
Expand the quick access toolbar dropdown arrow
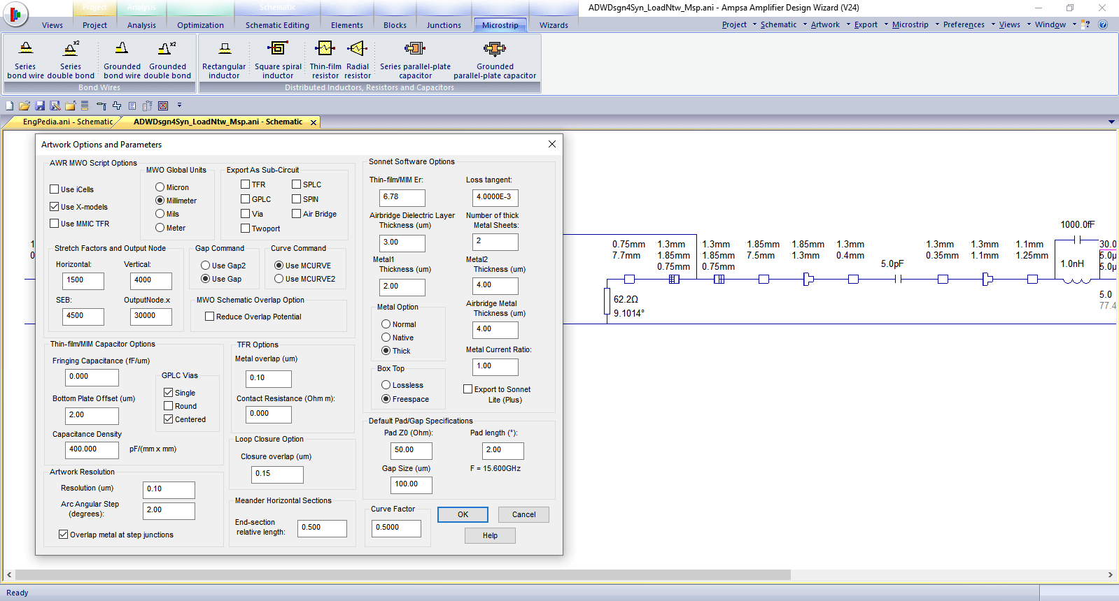pyautogui.click(x=179, y=106)
